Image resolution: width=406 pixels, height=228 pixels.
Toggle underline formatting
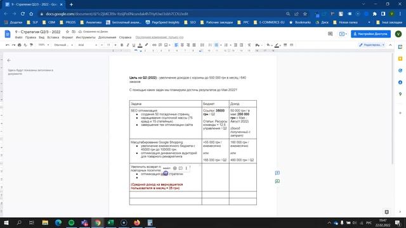(x=134, y=45)
